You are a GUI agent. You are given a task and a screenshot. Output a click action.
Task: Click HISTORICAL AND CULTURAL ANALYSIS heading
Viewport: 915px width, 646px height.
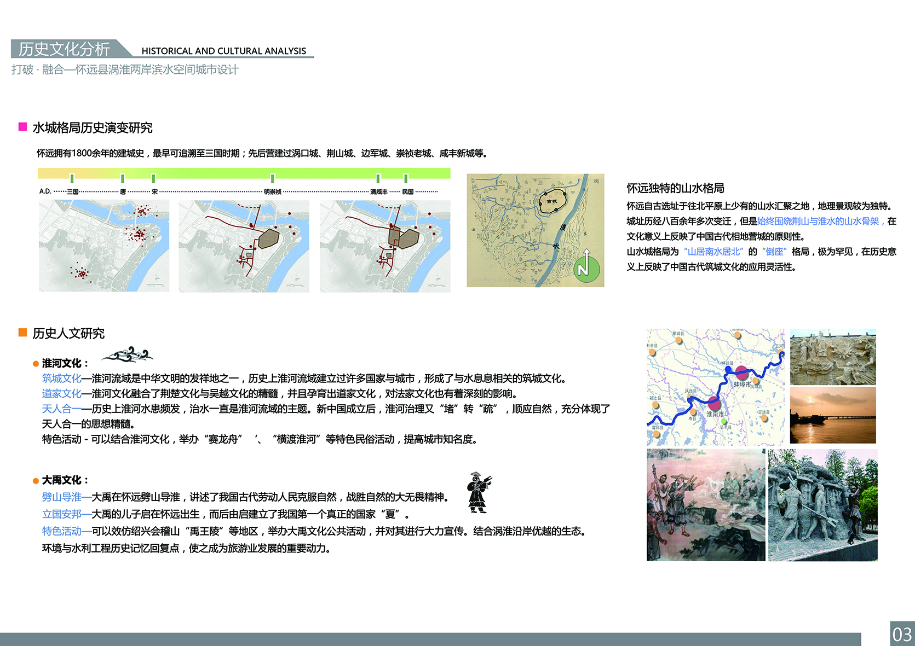coord(223,51)
